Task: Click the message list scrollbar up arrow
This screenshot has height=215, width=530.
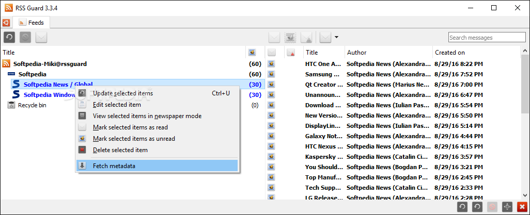Action: [525, 51]
